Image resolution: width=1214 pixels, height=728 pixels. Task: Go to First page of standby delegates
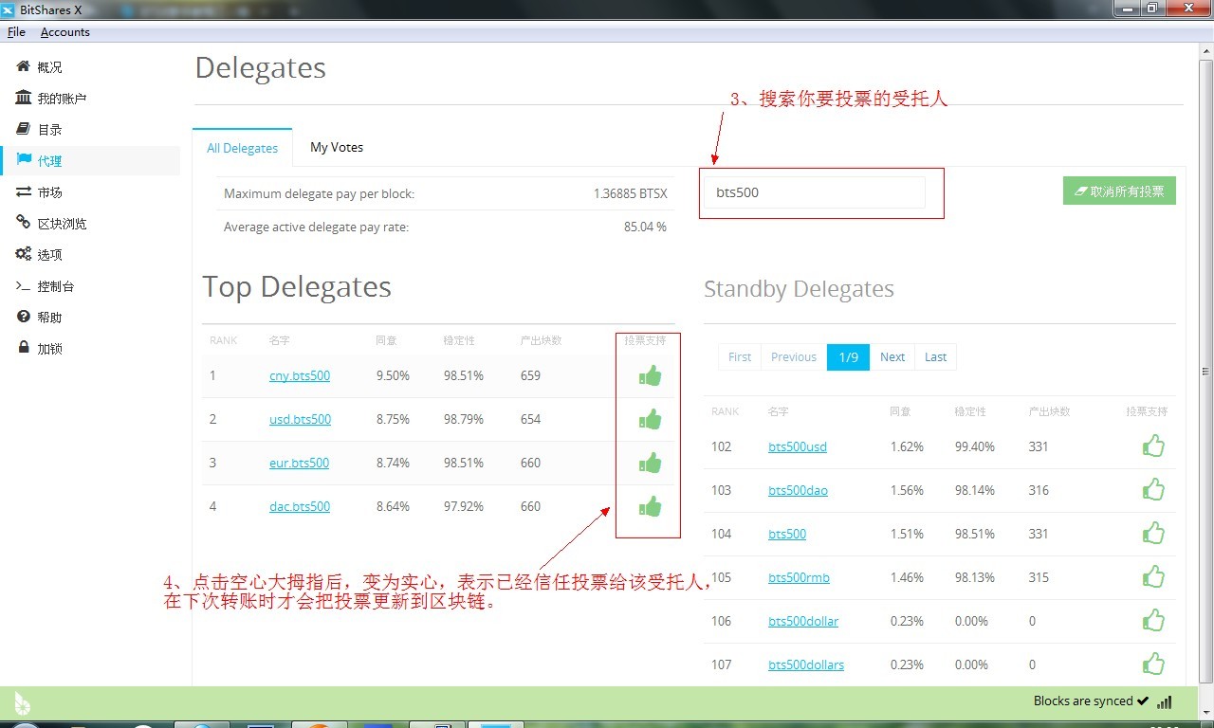click(x=740, y=356)
